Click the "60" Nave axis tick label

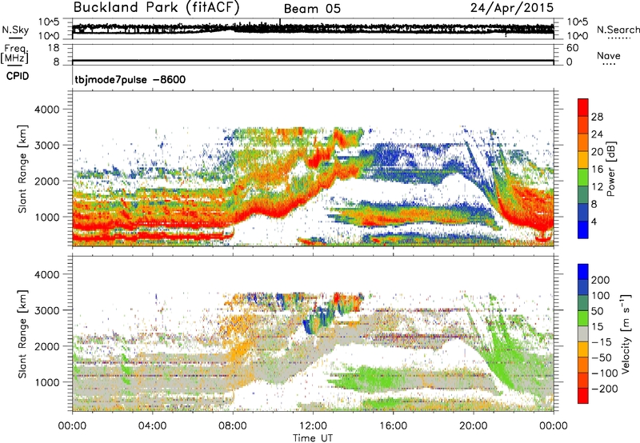[x=573, y=48]
